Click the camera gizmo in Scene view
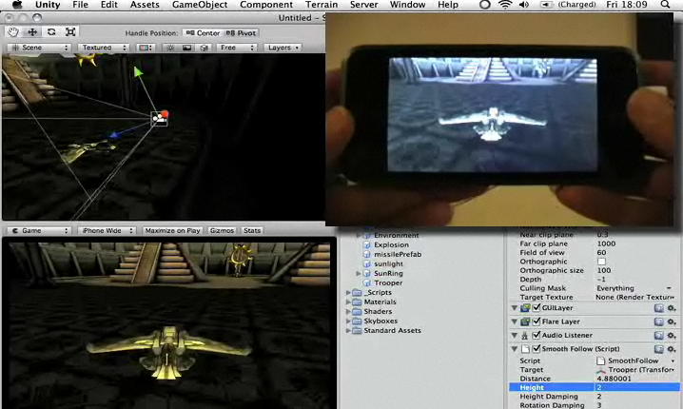Viewport: 683px width, 409px height. click(x=160, y=119)
